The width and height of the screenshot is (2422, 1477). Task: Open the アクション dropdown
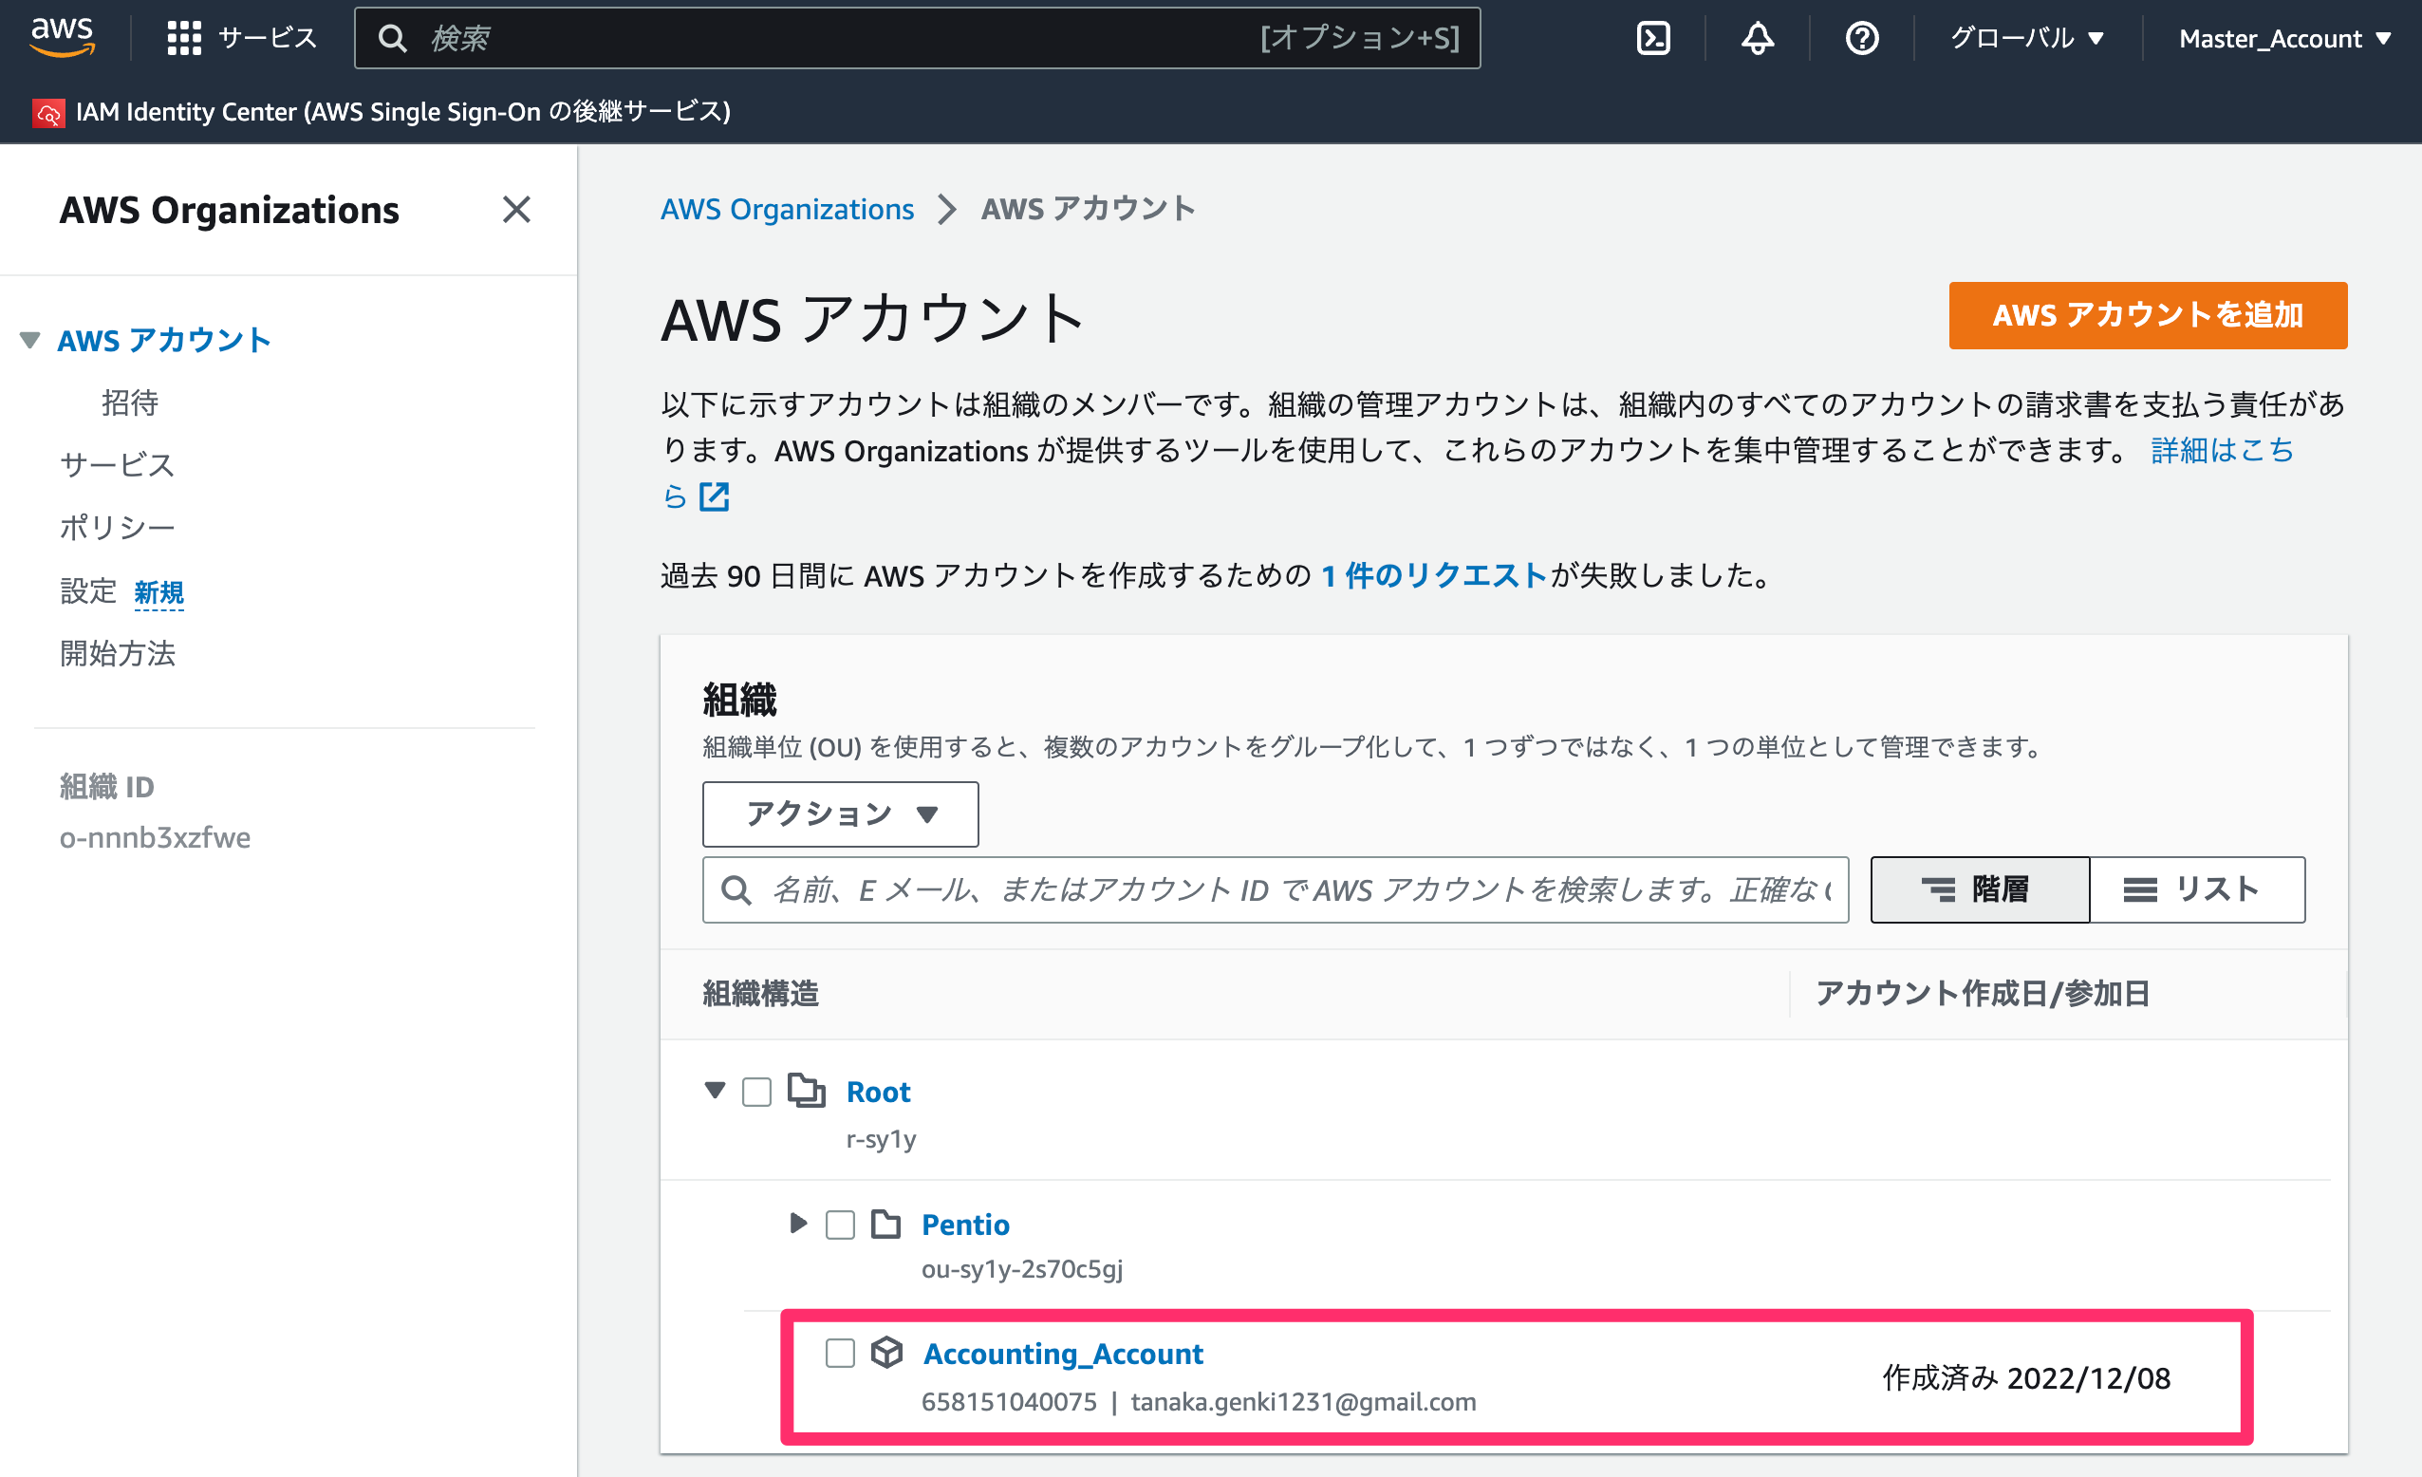841,814
